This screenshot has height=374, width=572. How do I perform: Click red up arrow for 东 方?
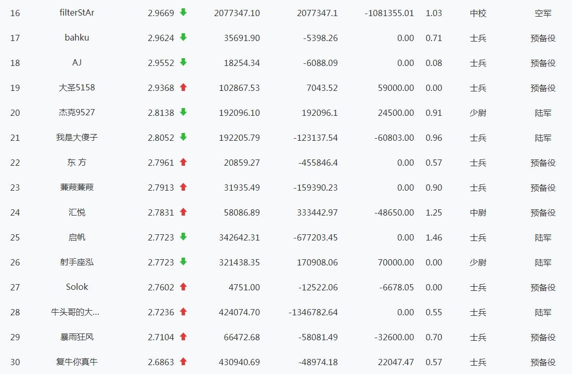pos(183,162)
